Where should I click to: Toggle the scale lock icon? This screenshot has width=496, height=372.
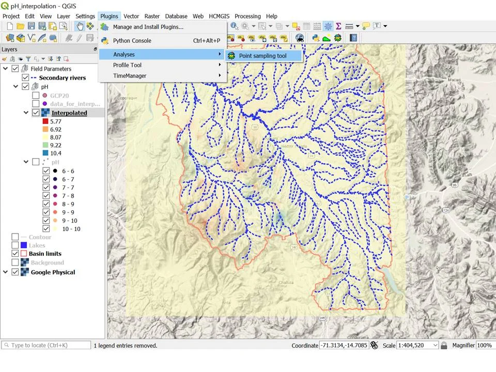[444, 345]
